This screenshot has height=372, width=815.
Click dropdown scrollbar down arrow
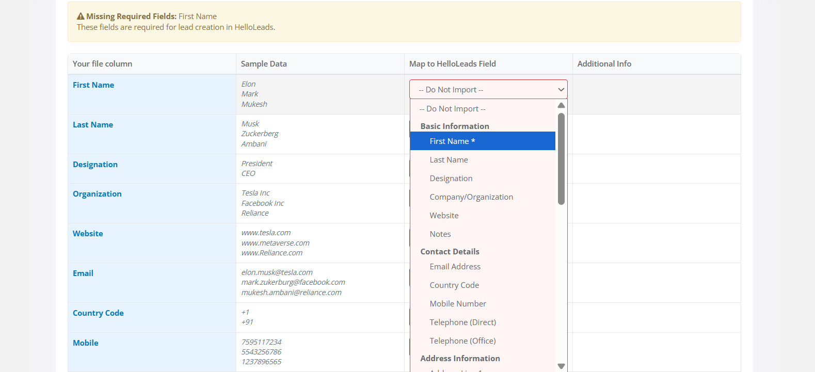pyautogui.click(x=561, y=366)
